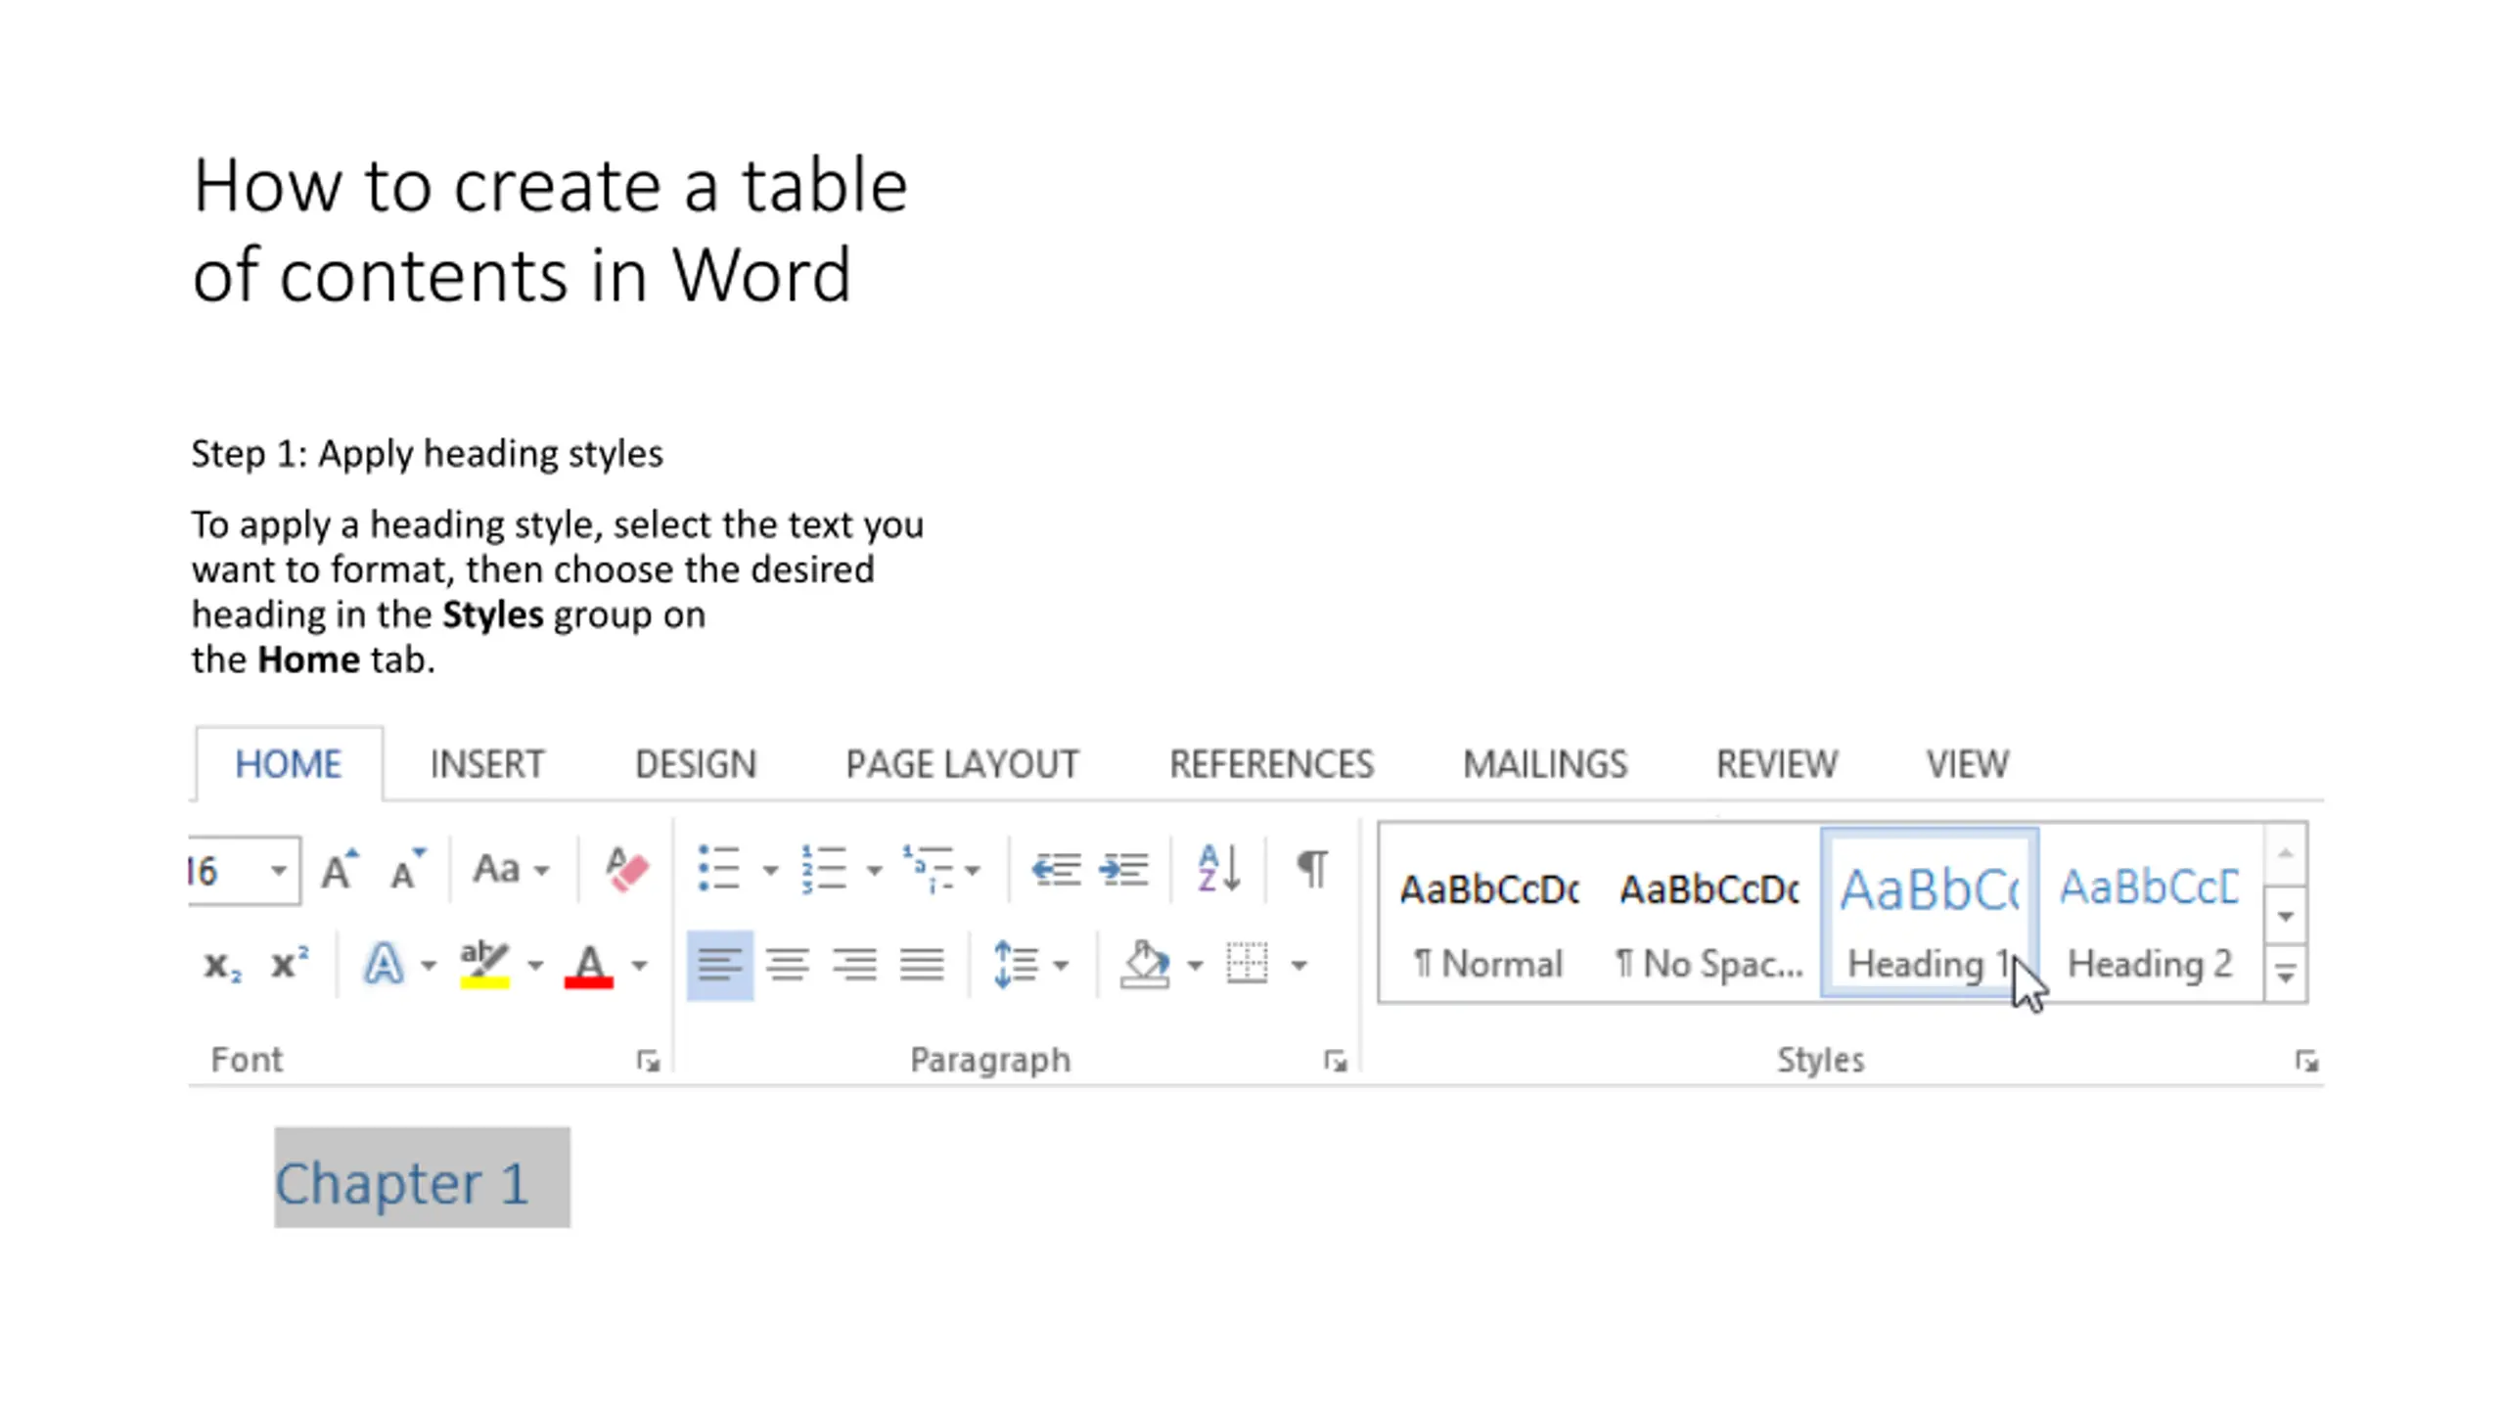Open Borders dropdown arrow
Screen dimensions: 2505x1409
[1298, 966]
